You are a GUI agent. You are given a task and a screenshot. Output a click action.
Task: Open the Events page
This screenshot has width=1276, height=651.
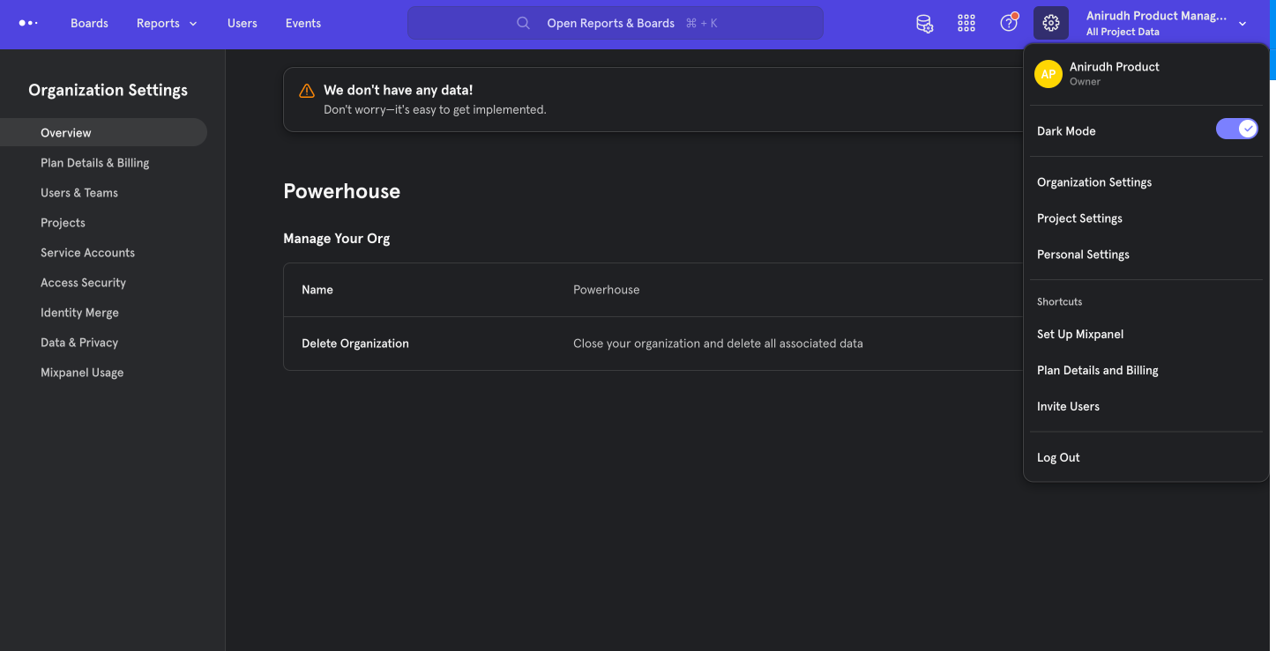(x=303, y=23)
